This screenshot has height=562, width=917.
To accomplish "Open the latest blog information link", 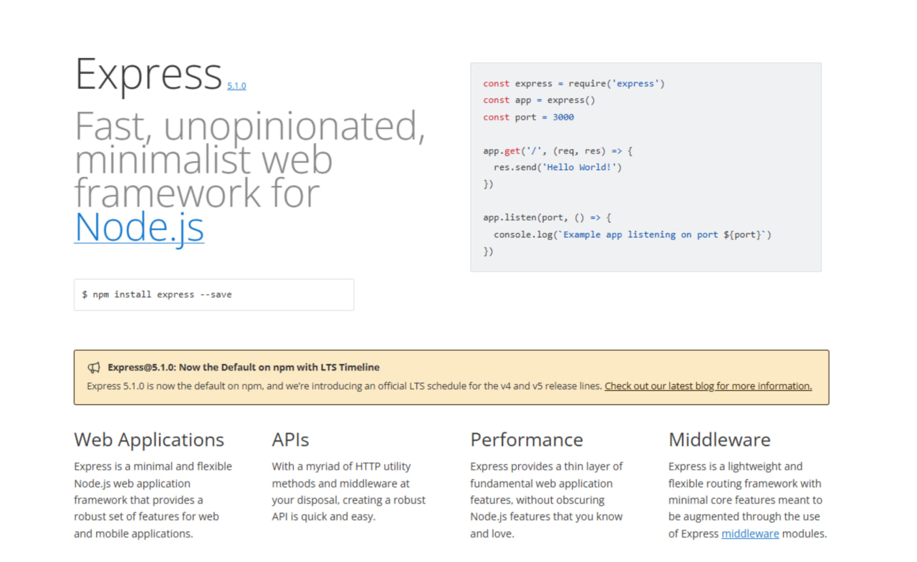I will tap(708, 386).
